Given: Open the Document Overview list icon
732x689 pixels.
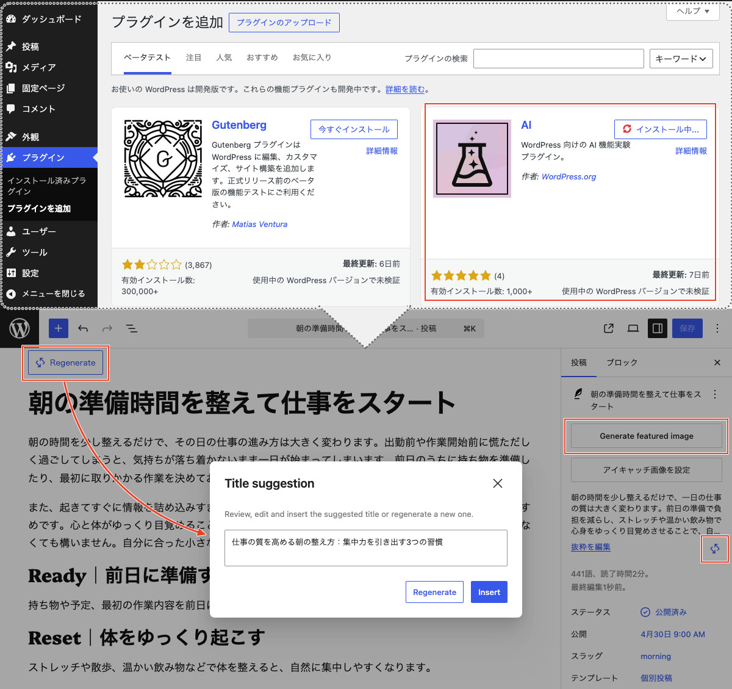Looking at the screenshot, I should (x=132, y=328).
